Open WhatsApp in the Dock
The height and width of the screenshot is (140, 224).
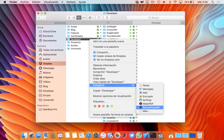coord(139,135)
